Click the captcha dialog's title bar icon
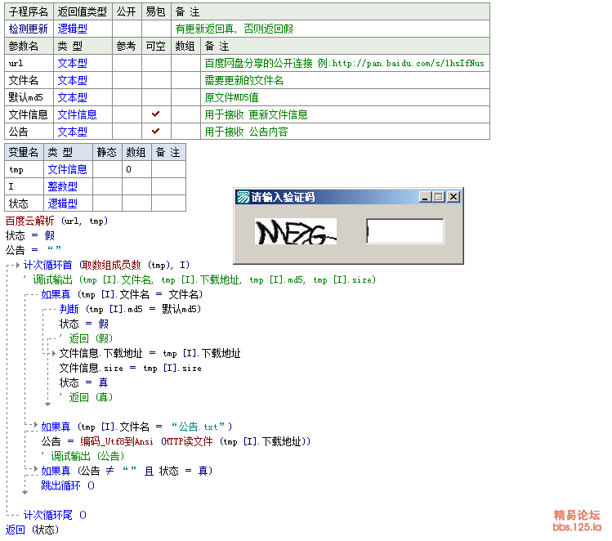 pyautogui.click(x=243, y=197)
